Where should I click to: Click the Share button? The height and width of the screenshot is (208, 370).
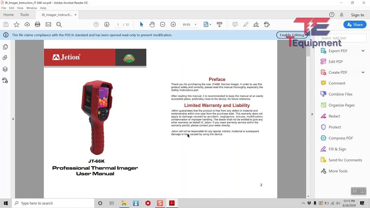(x=355, y=25)
